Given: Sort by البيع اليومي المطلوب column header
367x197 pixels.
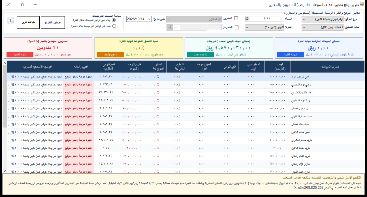Looking at the screenshot, I should click(x=106, y=67).
